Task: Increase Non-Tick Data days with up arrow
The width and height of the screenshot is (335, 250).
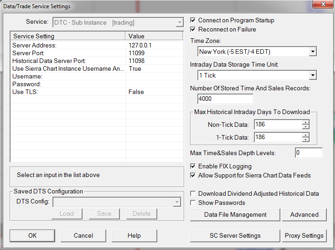Action: tap(306, 122)
